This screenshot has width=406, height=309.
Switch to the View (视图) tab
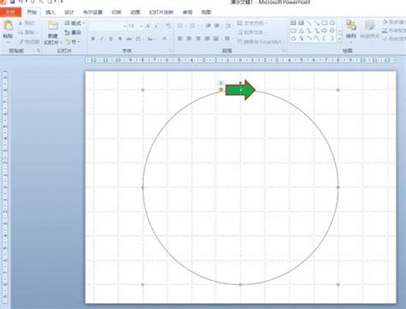click(x=206, y=12)
